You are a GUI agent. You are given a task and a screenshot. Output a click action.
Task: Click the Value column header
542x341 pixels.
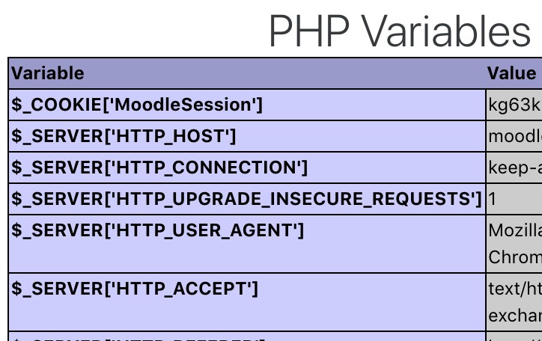point(512,73)
